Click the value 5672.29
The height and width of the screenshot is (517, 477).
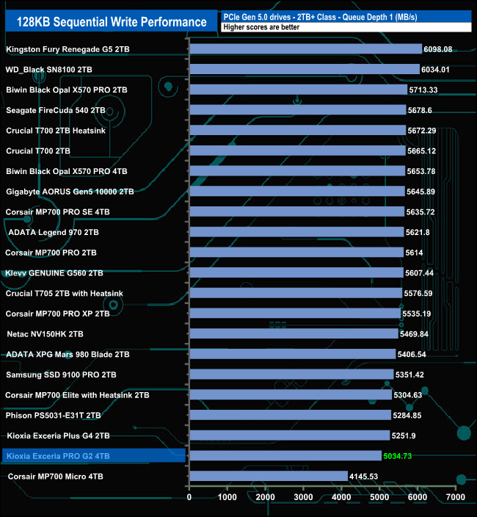click(422, 131)
